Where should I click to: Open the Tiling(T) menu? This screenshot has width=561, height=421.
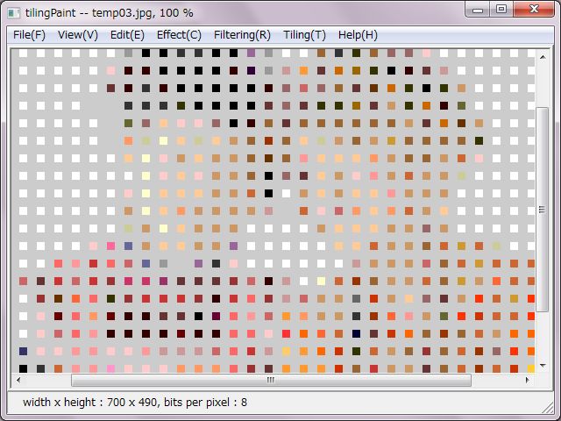(304, 35)
